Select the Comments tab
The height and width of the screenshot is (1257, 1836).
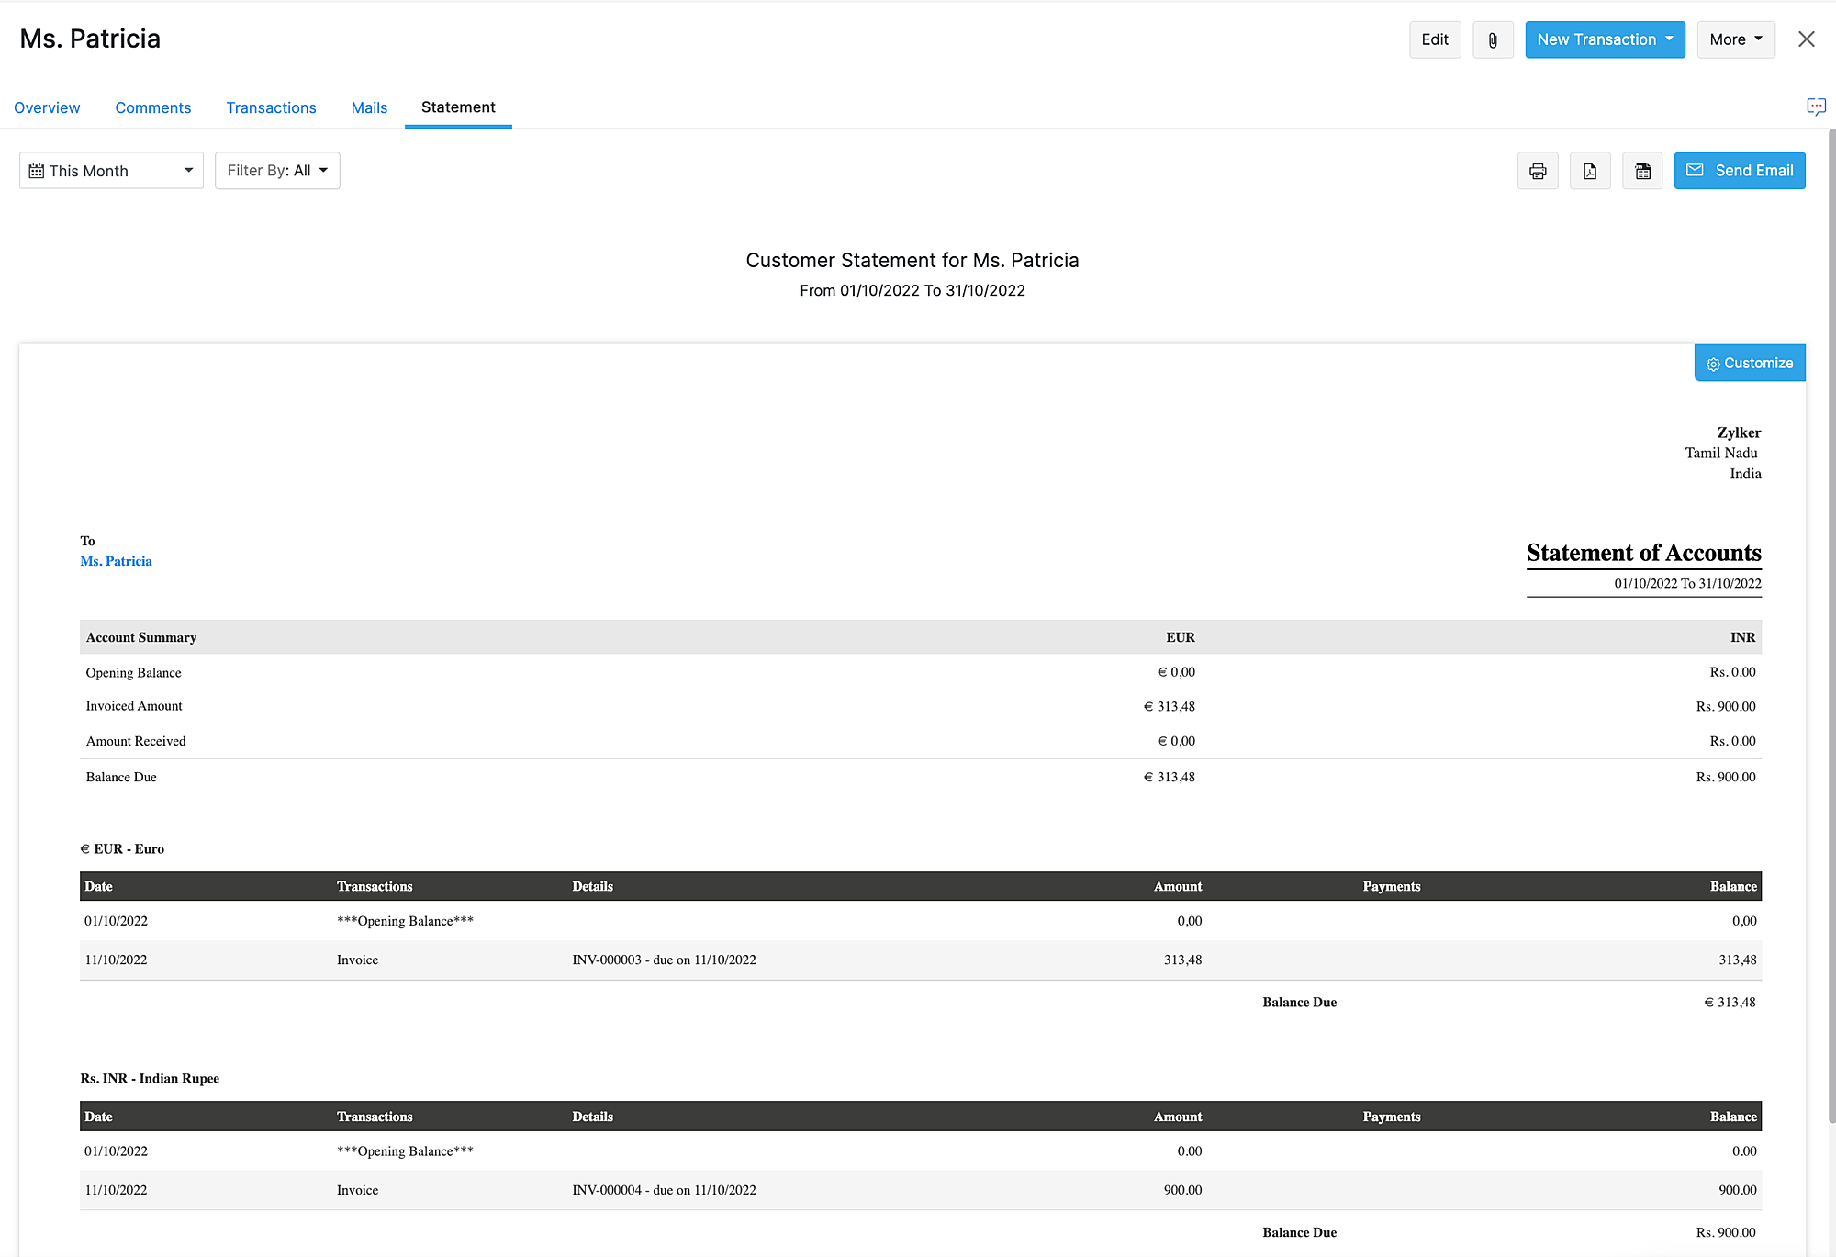[x=152, y=107]
